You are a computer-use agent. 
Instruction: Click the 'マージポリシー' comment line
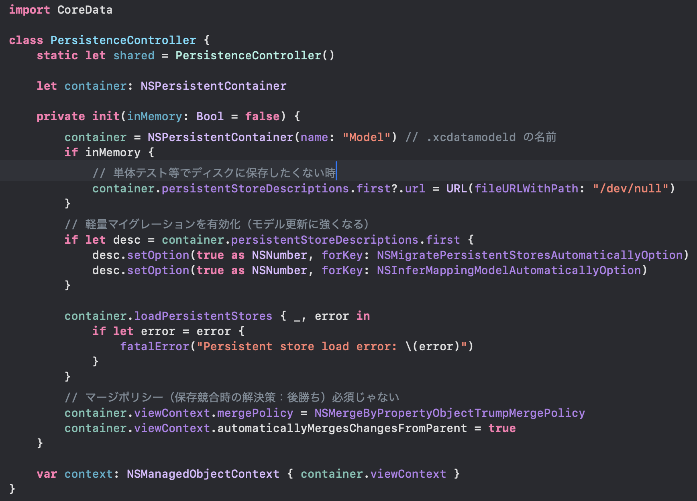tap(232, 397)
